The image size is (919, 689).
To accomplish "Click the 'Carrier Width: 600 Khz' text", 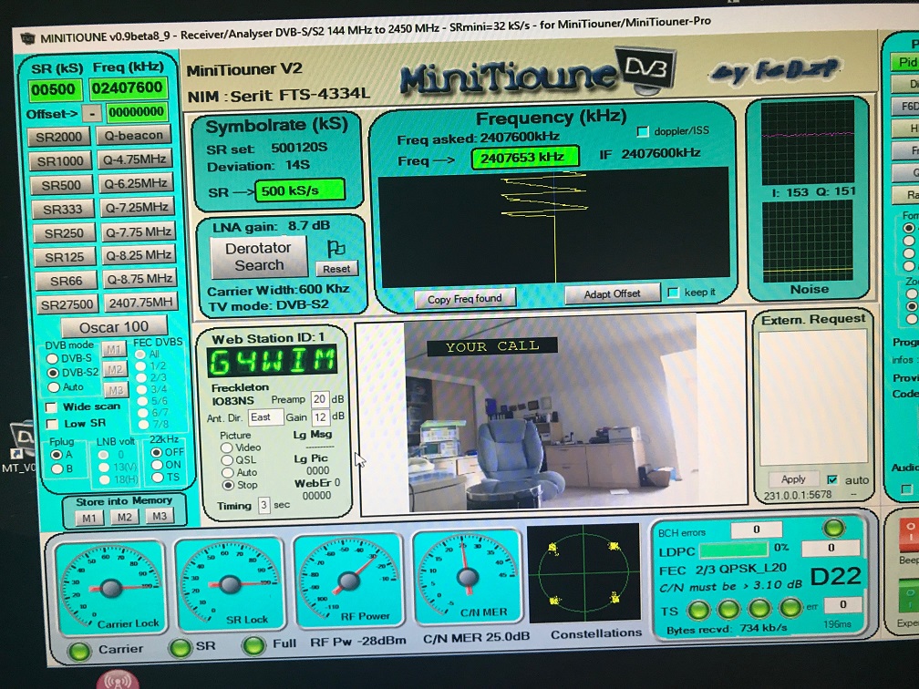I will [x=278, y=290].
